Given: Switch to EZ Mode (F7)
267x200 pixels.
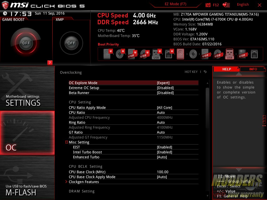Looking at the screenshot, I should 175,4.
